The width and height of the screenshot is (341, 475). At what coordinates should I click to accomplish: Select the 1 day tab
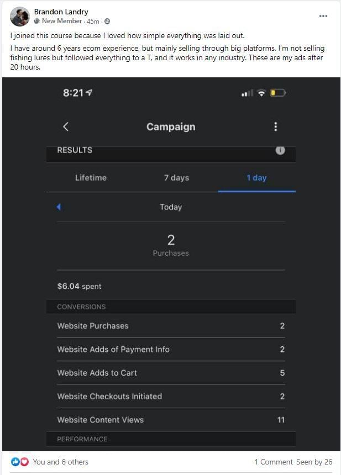256,178
